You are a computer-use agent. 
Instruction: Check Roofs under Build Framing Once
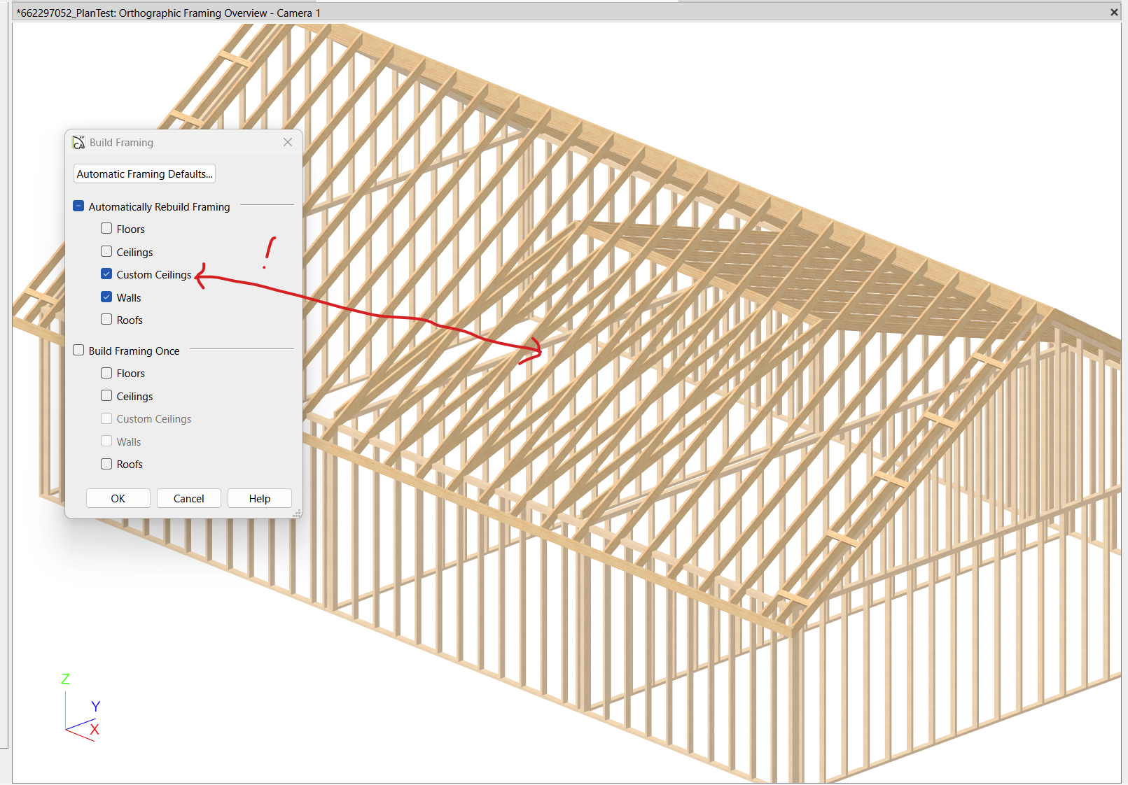tap(106, 464)
